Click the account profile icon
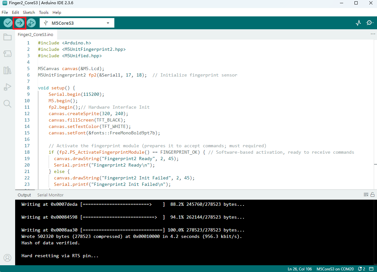377x272 pixels. 7,258
